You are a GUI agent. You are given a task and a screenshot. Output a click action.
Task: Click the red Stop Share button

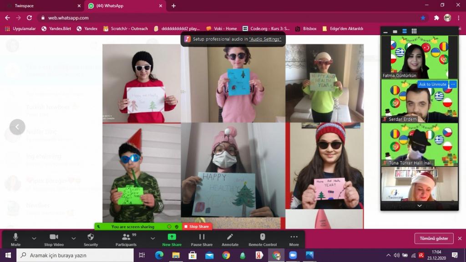pos(197,226)
